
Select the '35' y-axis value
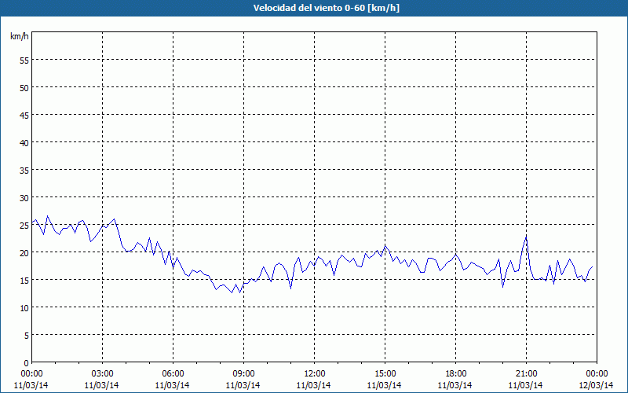(x=24, y=170)
